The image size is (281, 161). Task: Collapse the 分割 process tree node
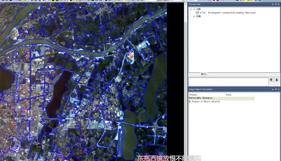coord(191,9)
